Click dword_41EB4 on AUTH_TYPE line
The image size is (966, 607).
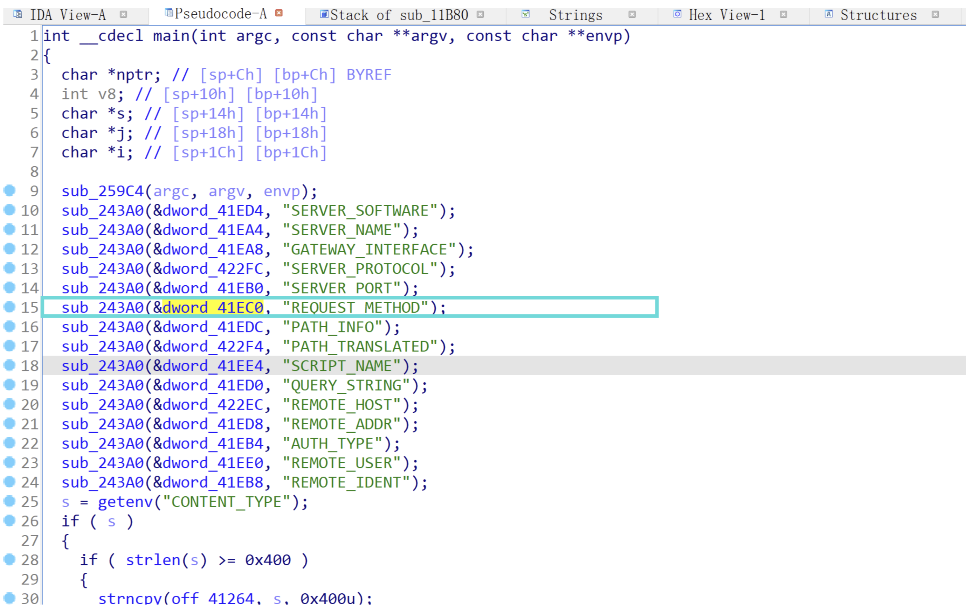point(213,444)
